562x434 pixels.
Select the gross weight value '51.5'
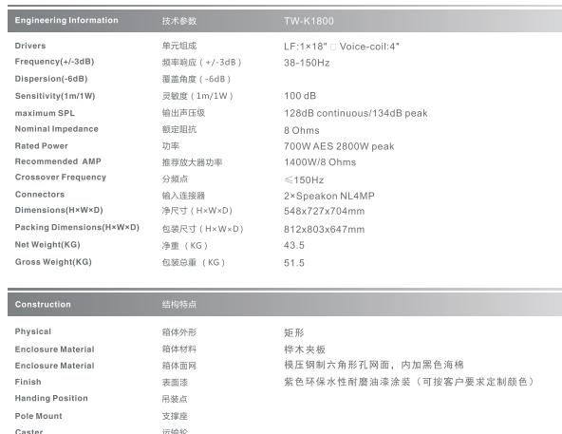tap(294, 263)
